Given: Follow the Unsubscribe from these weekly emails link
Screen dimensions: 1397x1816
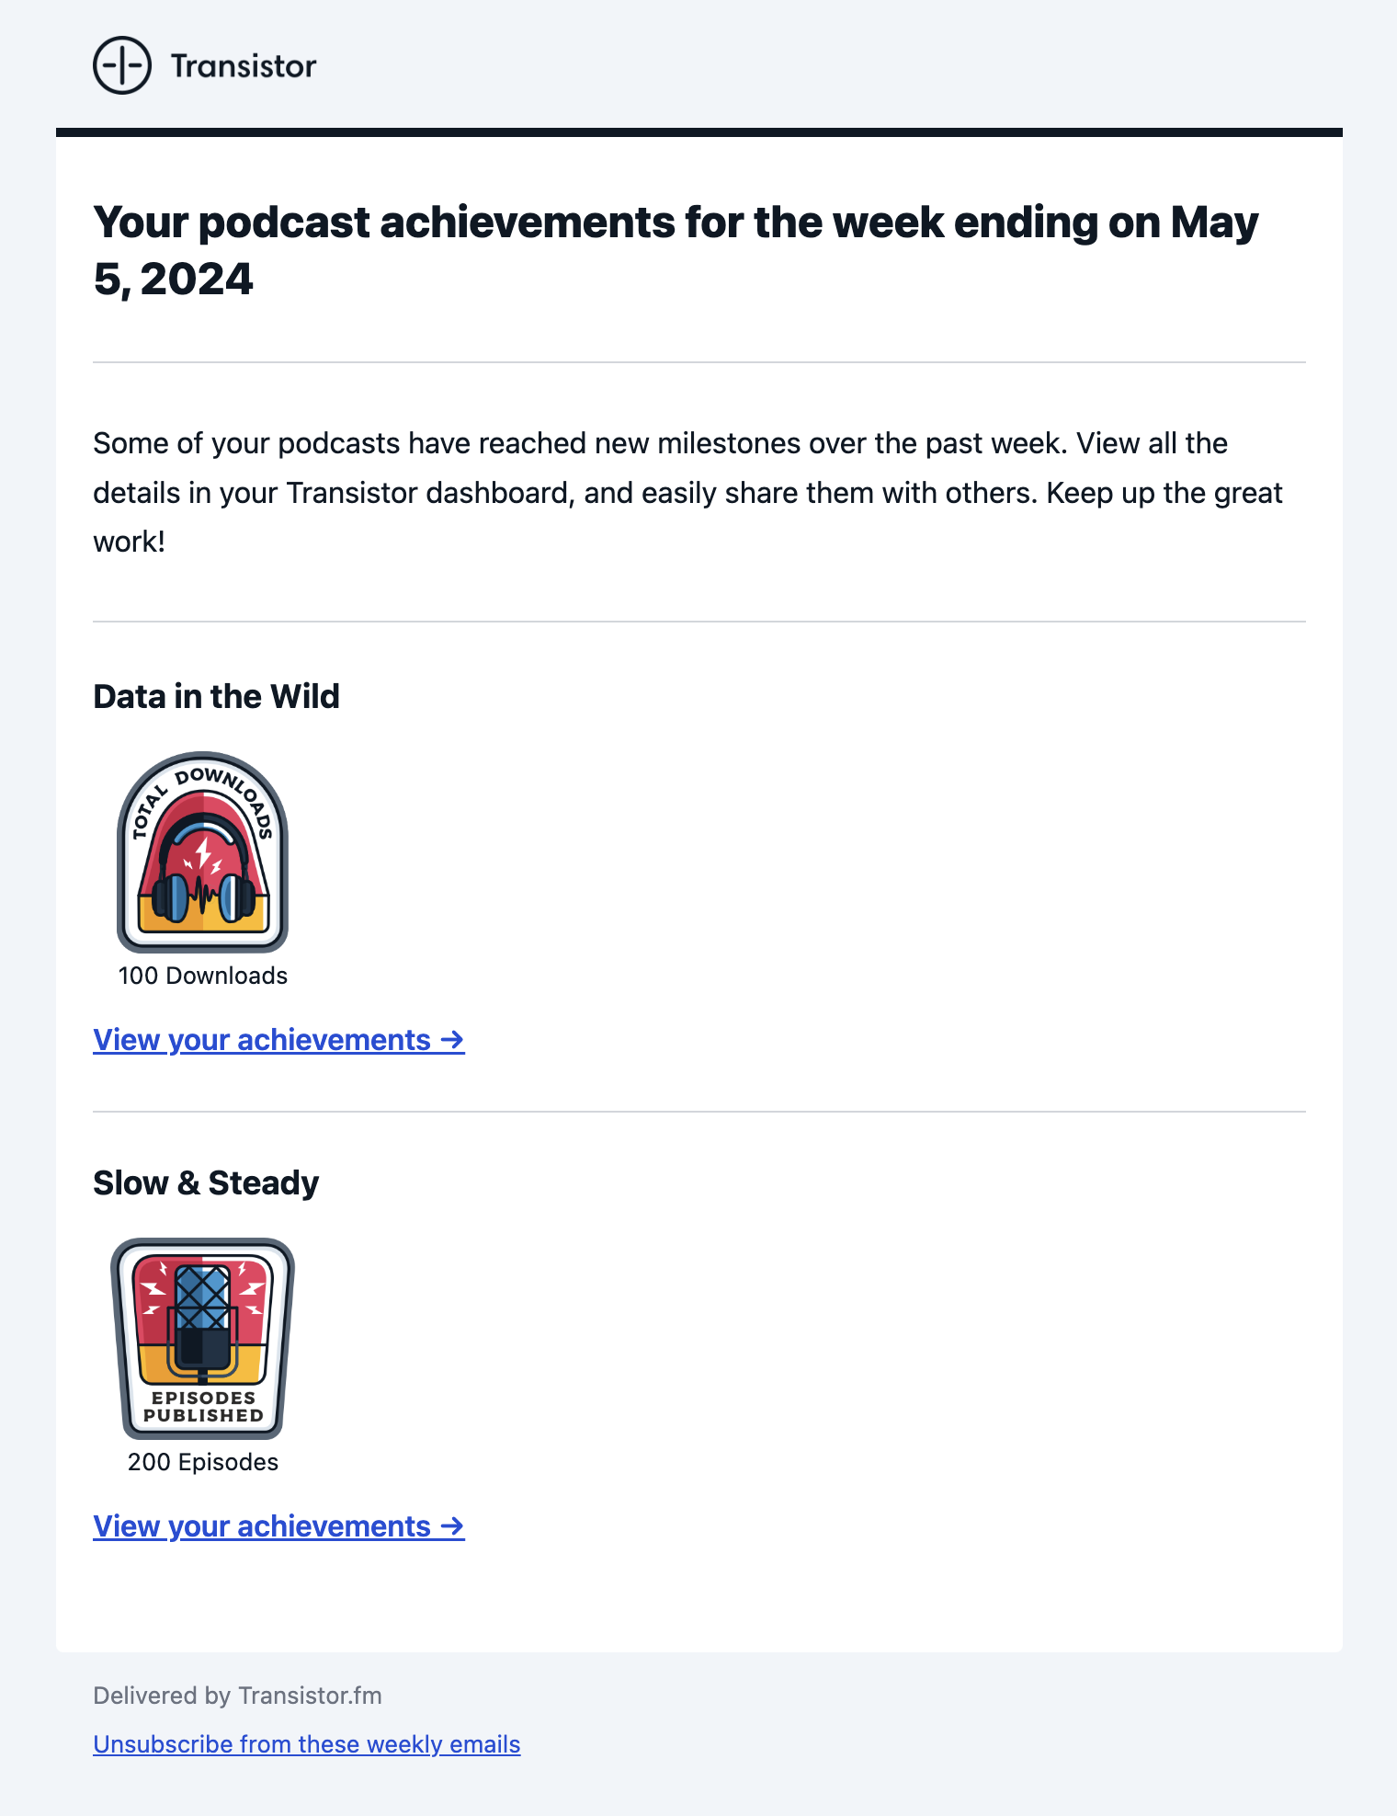Looking at the screenshot, I should coord(306,1743).
